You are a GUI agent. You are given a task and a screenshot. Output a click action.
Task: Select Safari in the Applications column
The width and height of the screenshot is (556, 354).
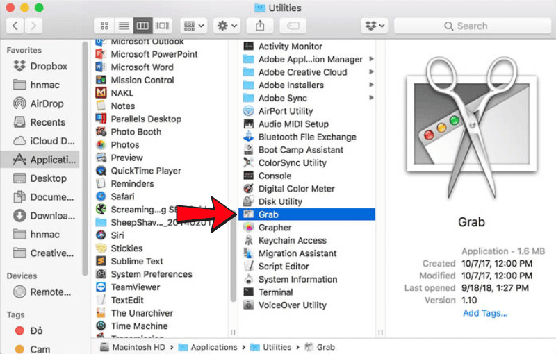[x=124, y=196]
